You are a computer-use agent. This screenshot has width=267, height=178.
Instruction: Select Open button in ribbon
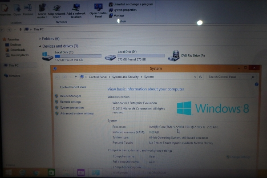(17, 10)
